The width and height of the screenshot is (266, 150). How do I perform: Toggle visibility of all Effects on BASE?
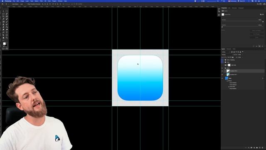[x=227, y=81]
